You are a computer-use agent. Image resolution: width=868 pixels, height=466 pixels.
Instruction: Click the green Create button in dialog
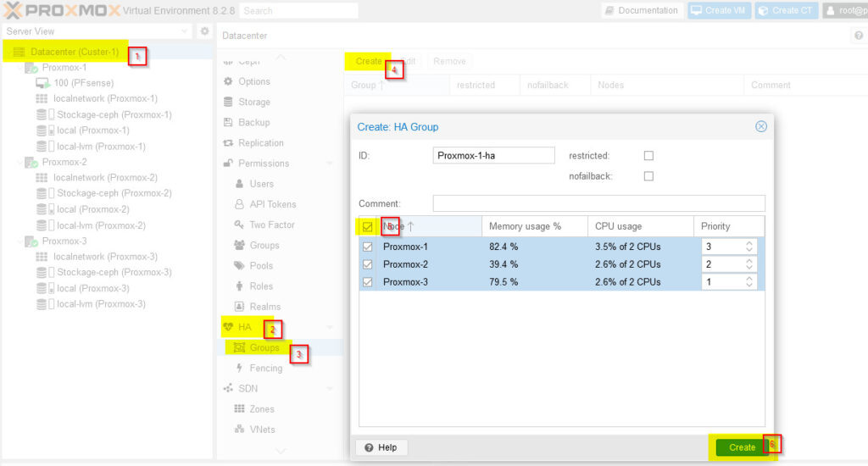pos(742,447)
